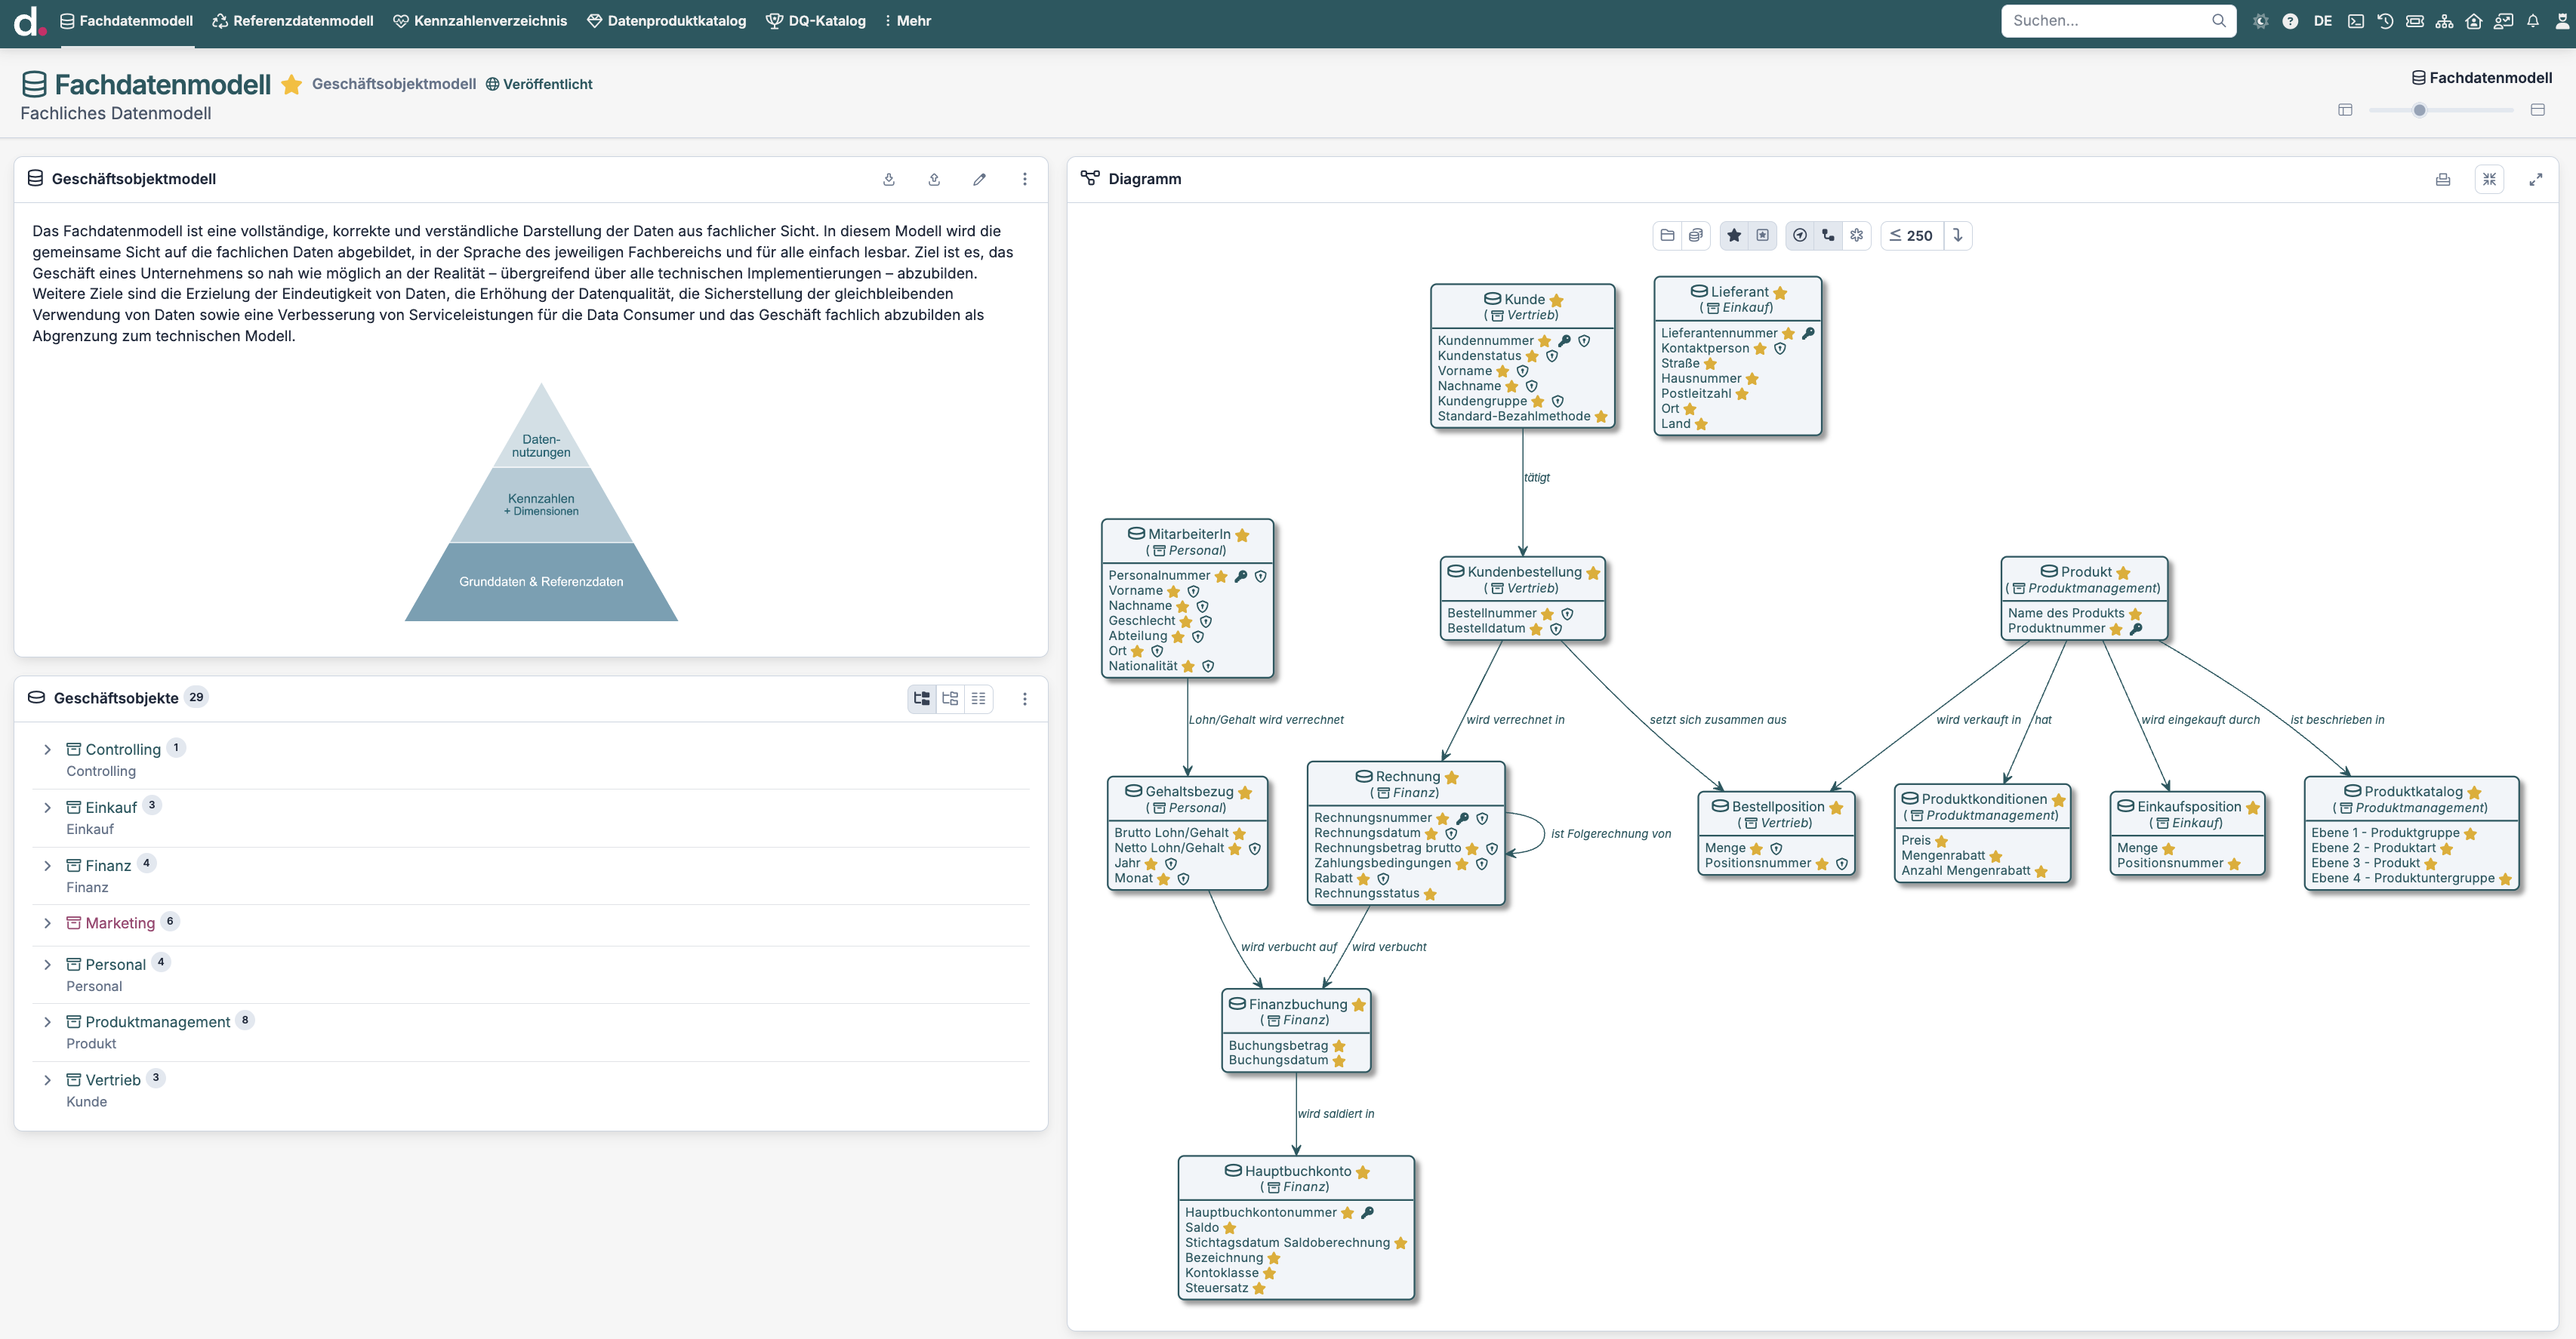Click the DE language button
This screenshot has height=1339, width=2576.
click(x=2322, y=21)
